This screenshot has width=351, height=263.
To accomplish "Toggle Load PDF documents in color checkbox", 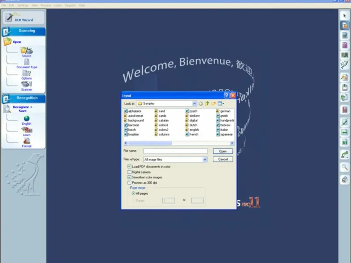I will pyautogui.click(x=129, y=167).
